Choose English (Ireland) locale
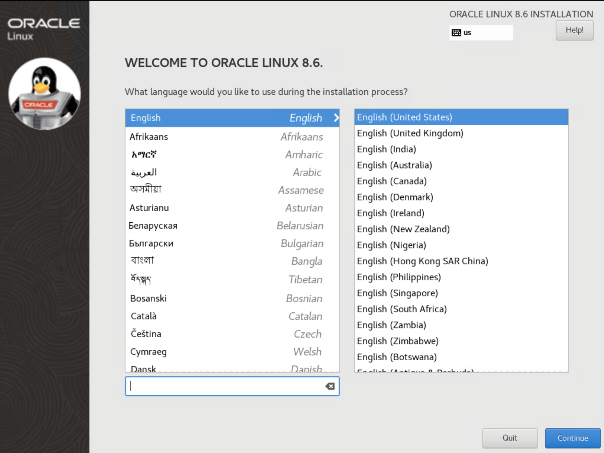This screenshot has height=453, width=604. [x=461, y=213]
